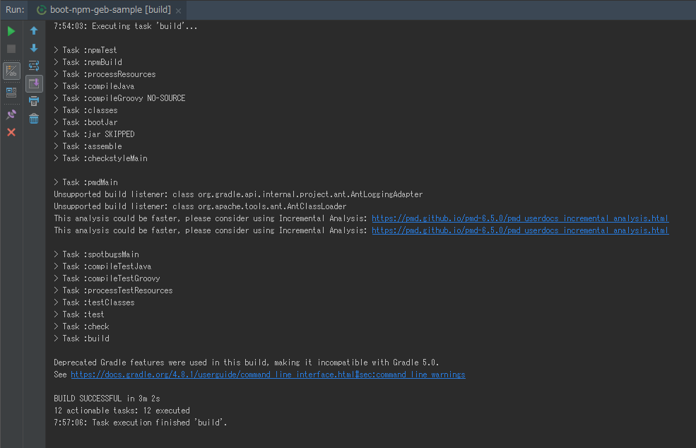
Task: Close the Run panel with red X icon
Action: (x=11, y=132)
